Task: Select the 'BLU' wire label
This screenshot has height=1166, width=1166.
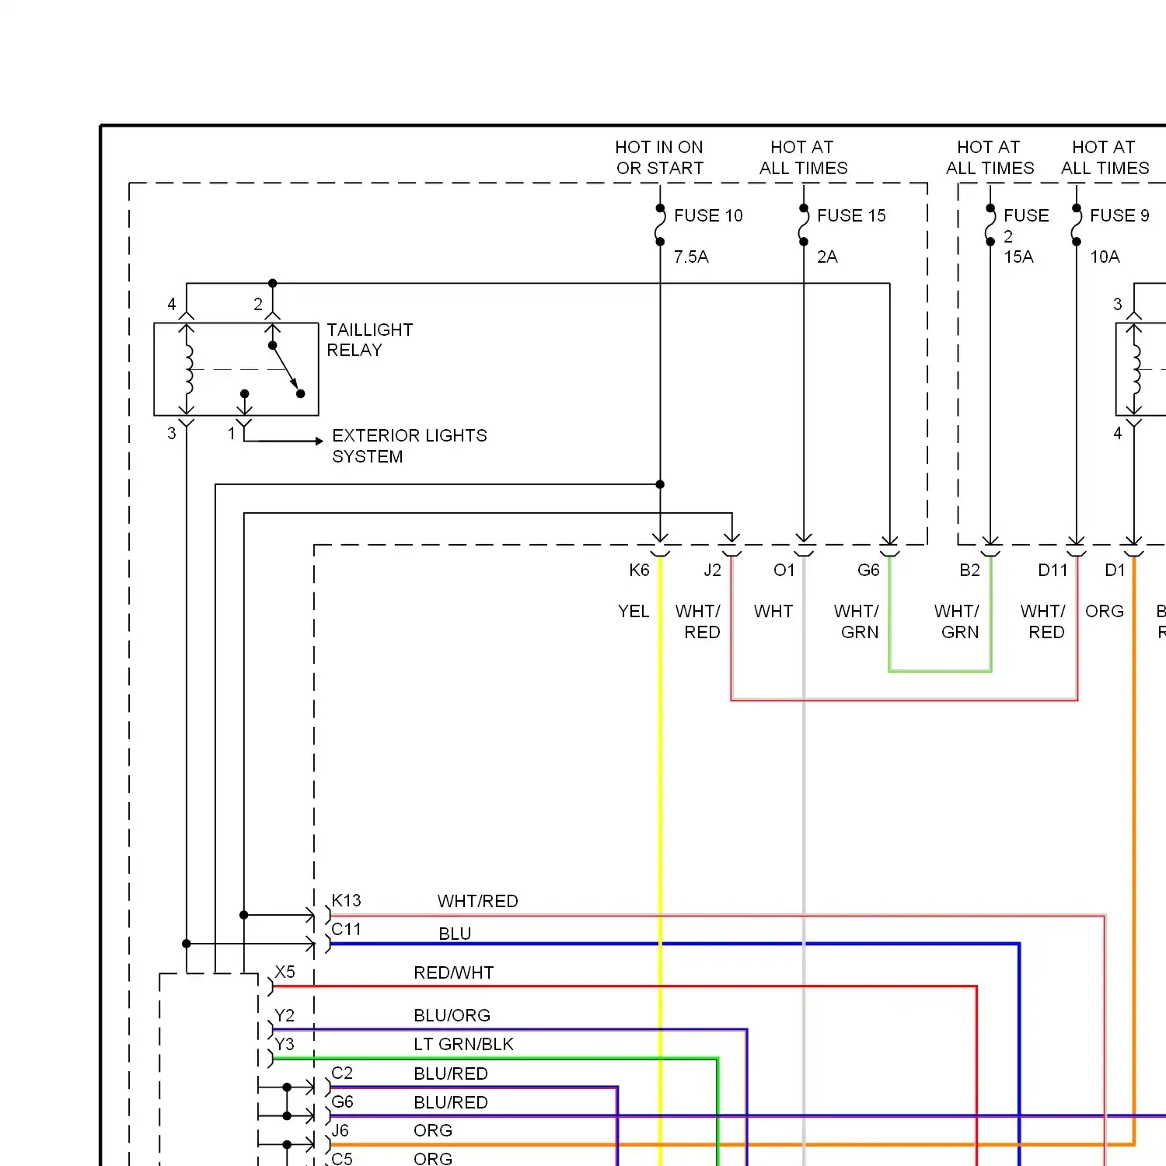Action: pyautogui.click(x=455, y=934)
